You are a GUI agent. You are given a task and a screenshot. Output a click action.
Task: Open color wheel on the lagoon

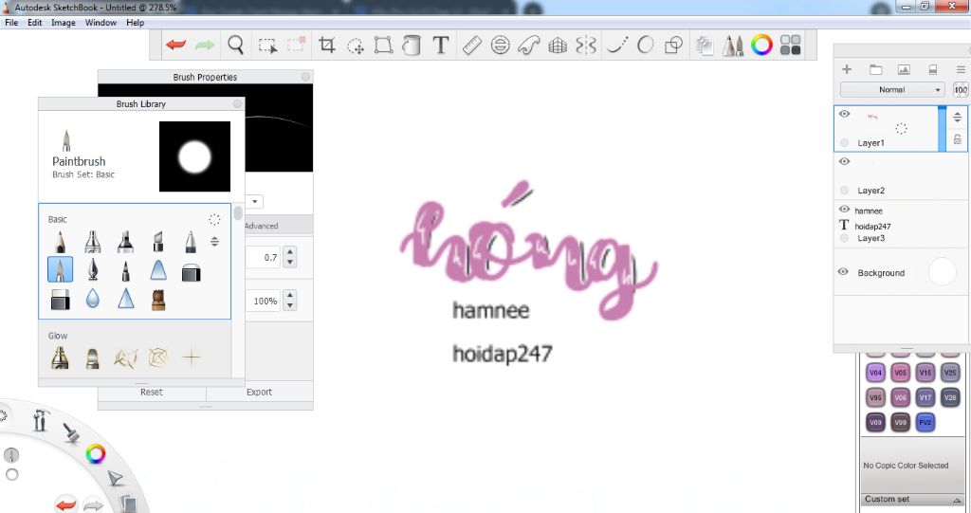[x=96, y=454]
